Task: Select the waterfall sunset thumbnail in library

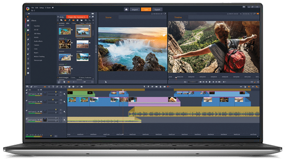Action: point(83,31)
